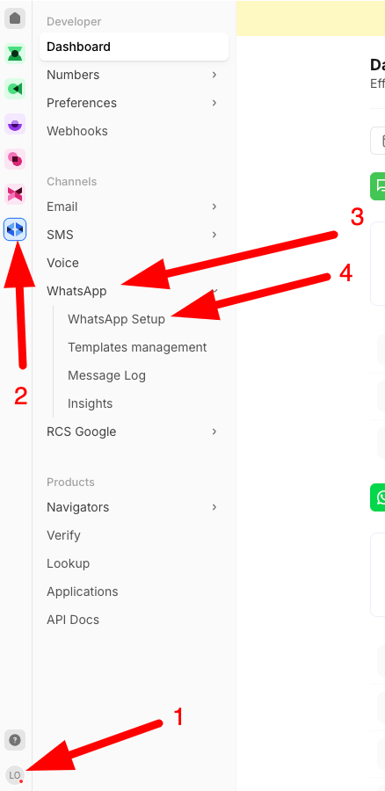Expand the Email channel submenu
The width and height of the screenshot is (385, 791).
[x=134, y=207]
